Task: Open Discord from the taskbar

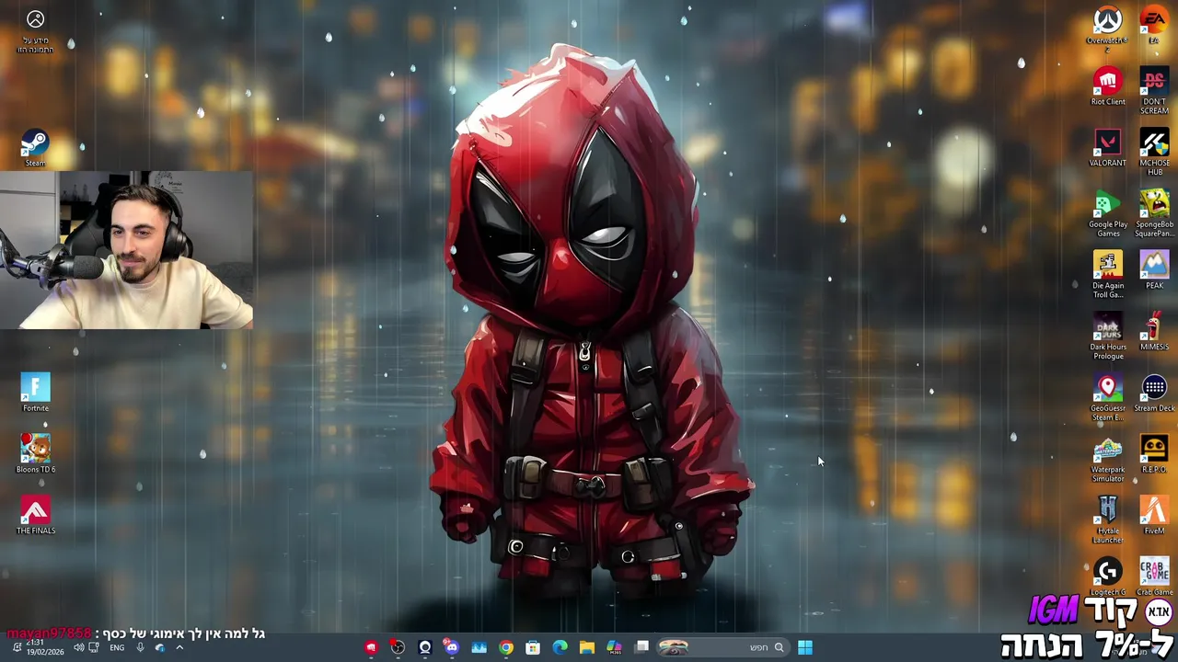Action: click(452, 647)
